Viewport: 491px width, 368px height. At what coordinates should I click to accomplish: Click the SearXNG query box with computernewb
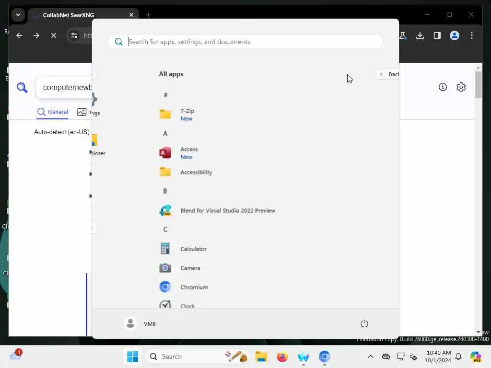point(64,87)
